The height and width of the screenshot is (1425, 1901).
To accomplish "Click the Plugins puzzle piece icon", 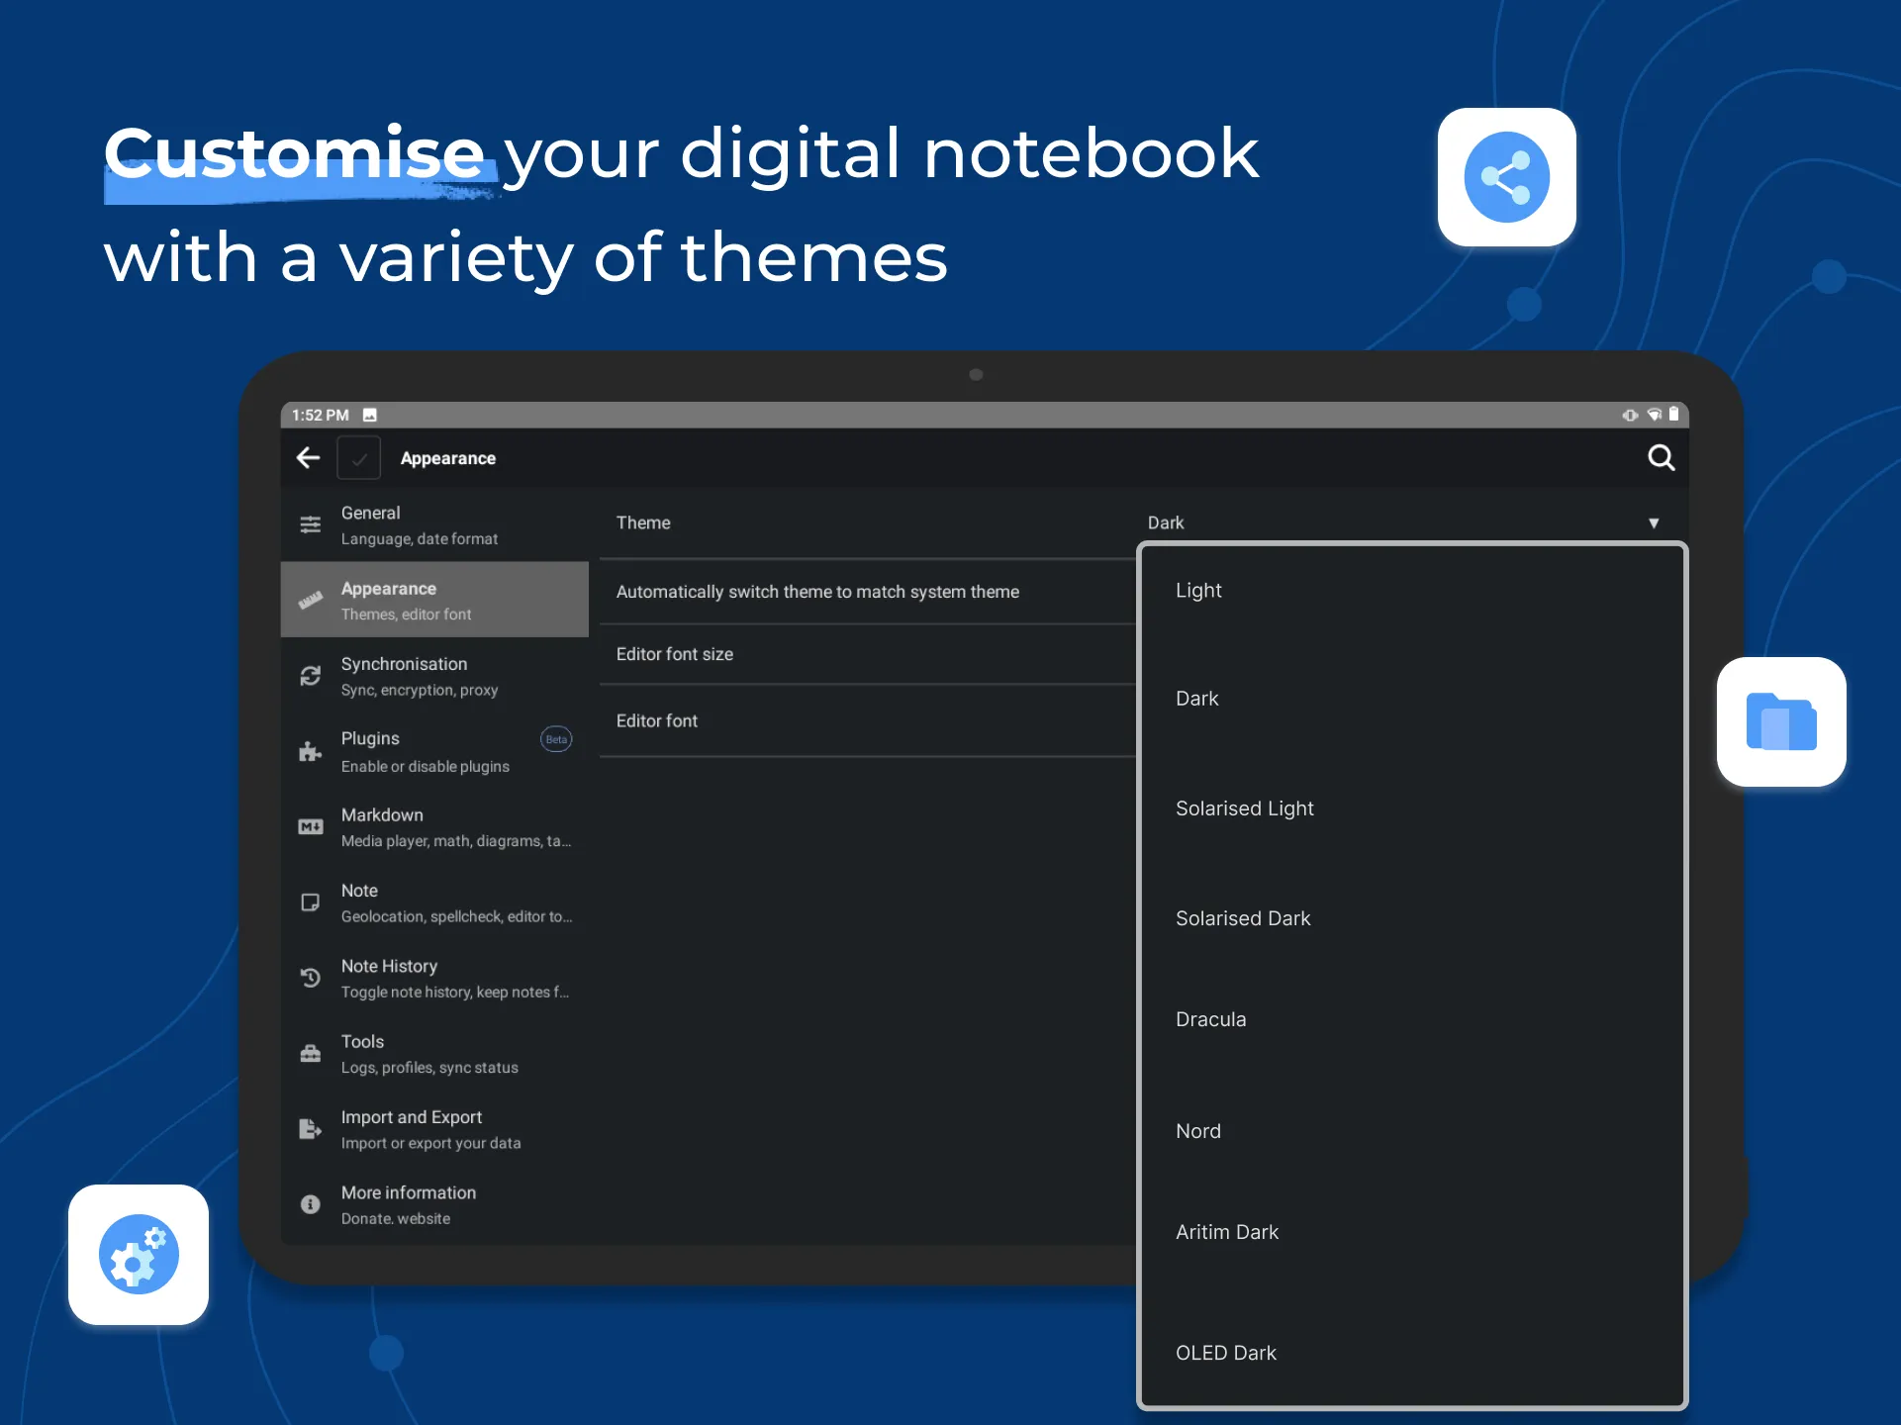I will 311,752.
